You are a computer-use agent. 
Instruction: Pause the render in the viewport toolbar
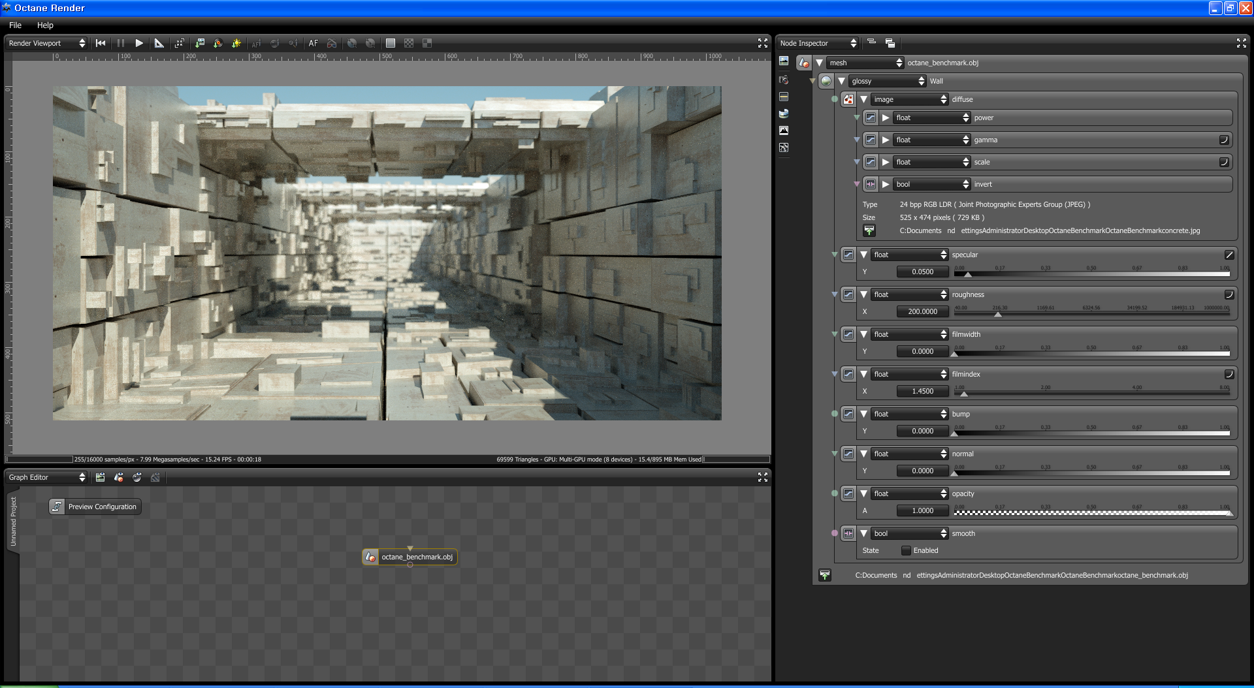pos(121,43)
